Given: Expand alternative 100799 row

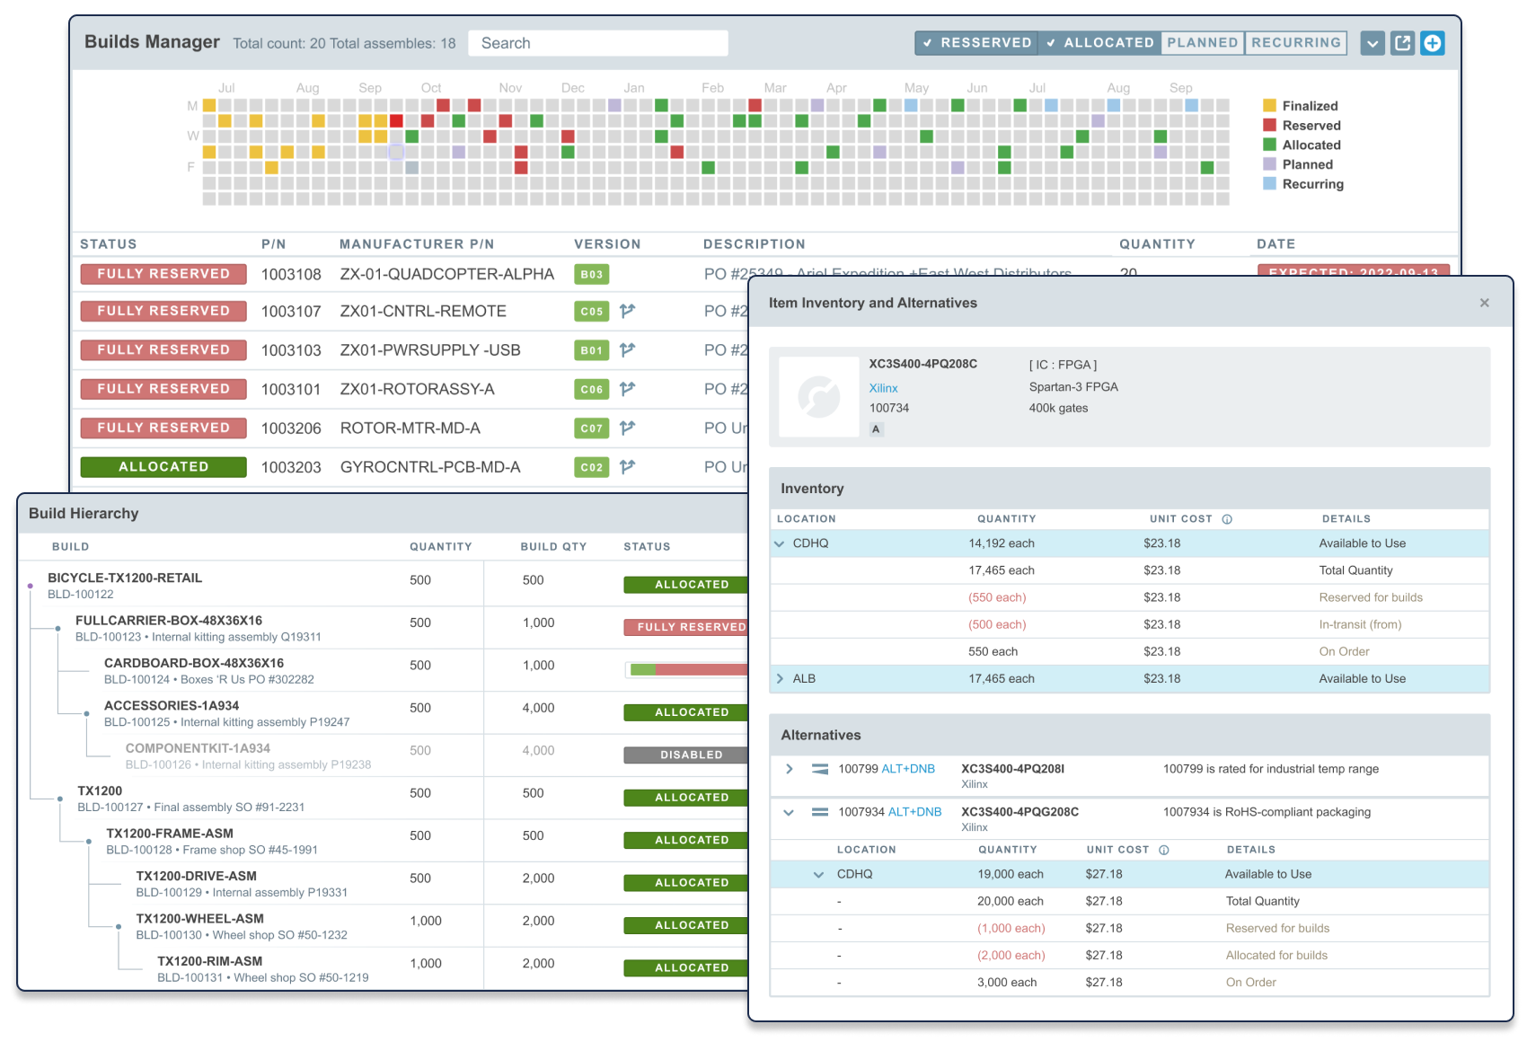Looking at the screenshot, I should pyautogui.click(x=789, y=769).
